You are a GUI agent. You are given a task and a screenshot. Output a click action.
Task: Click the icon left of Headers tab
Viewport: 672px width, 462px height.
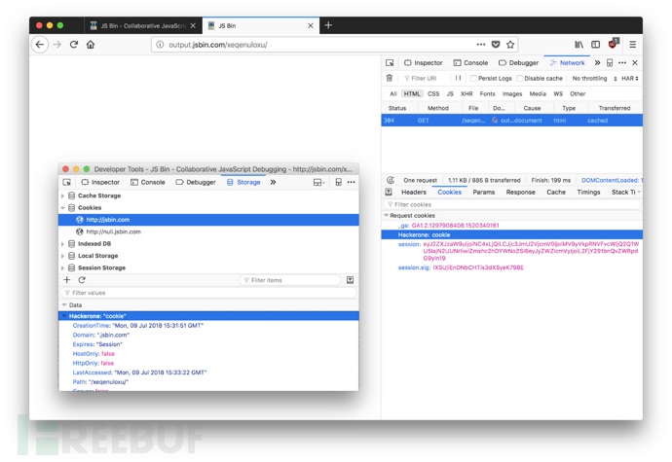(x=389, y=193)
